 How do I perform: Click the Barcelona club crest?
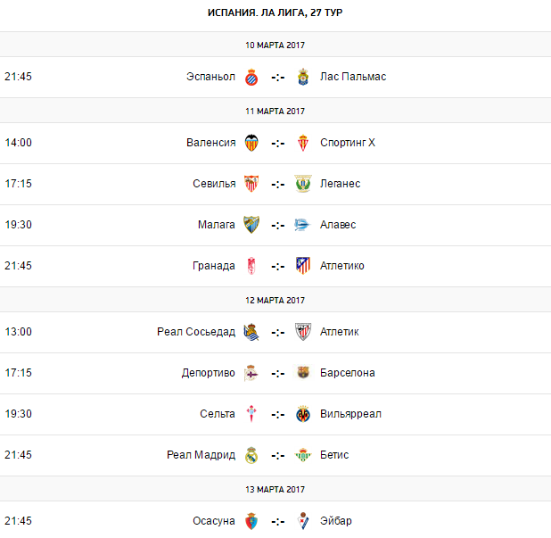(x=303, y=373)
